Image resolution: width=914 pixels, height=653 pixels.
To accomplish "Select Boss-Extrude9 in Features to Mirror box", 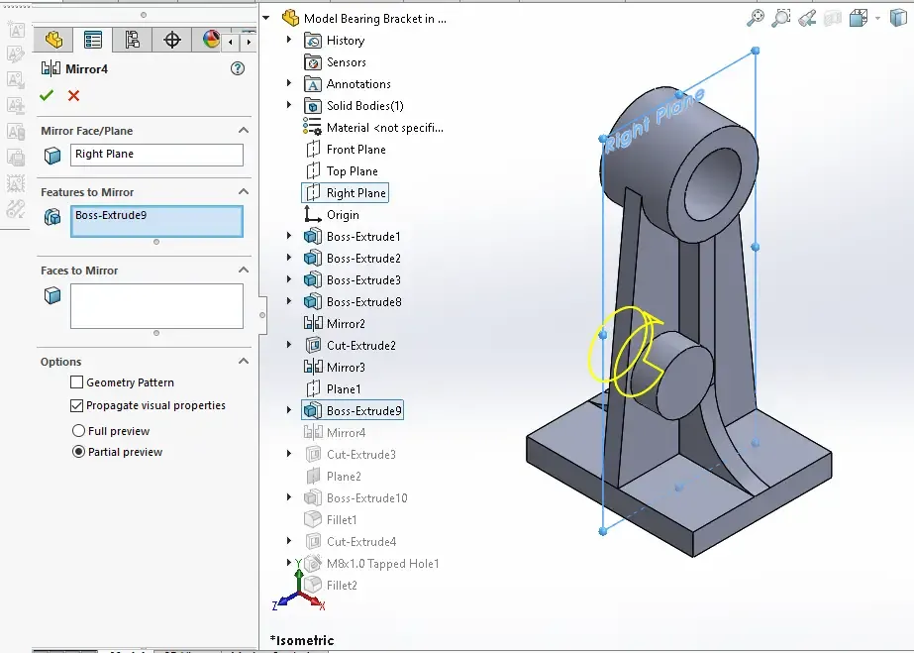I will 111,215.
